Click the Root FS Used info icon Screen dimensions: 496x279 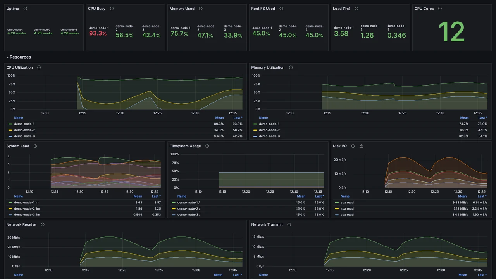tap(281, 9)
